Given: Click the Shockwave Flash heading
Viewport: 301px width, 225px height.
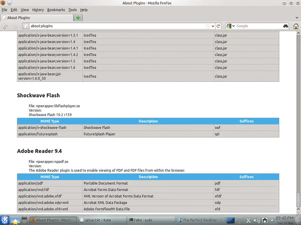Looking at the screenshot, I should [38, 95].
